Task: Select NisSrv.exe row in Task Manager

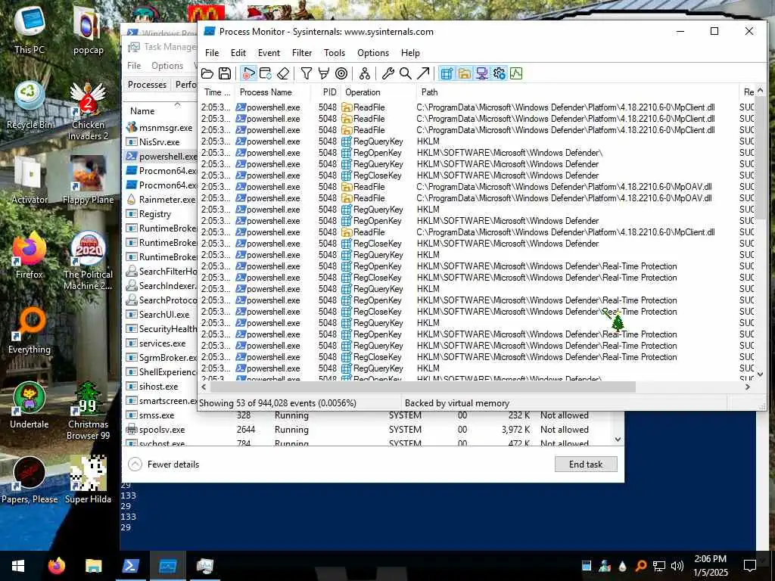Action: 160,141
